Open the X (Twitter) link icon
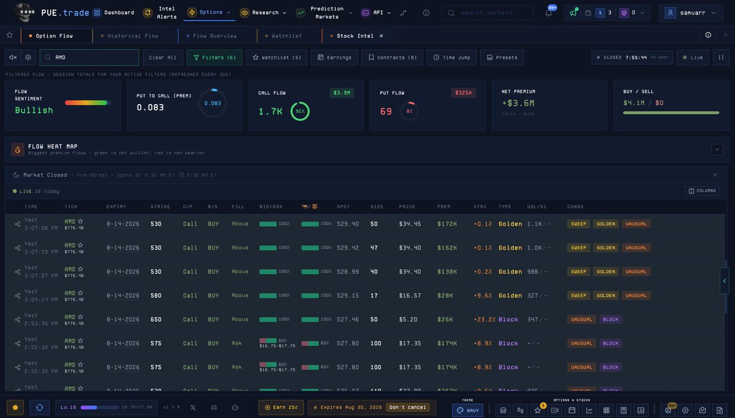 point(194,407)
